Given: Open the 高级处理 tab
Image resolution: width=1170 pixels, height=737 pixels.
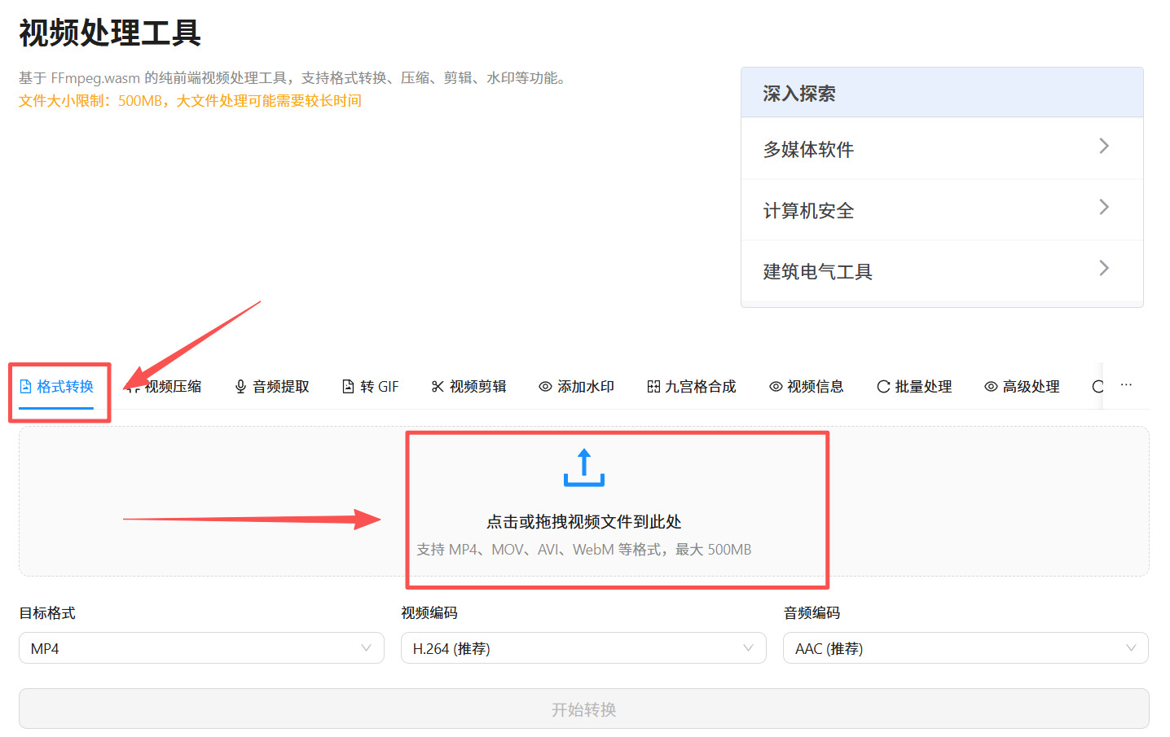Looking at the screenshot, I should [1022, 386].
